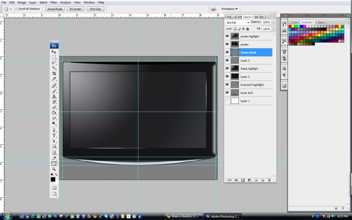Swap foreground and background colors
Screen dimensions: 352x220
56,174
